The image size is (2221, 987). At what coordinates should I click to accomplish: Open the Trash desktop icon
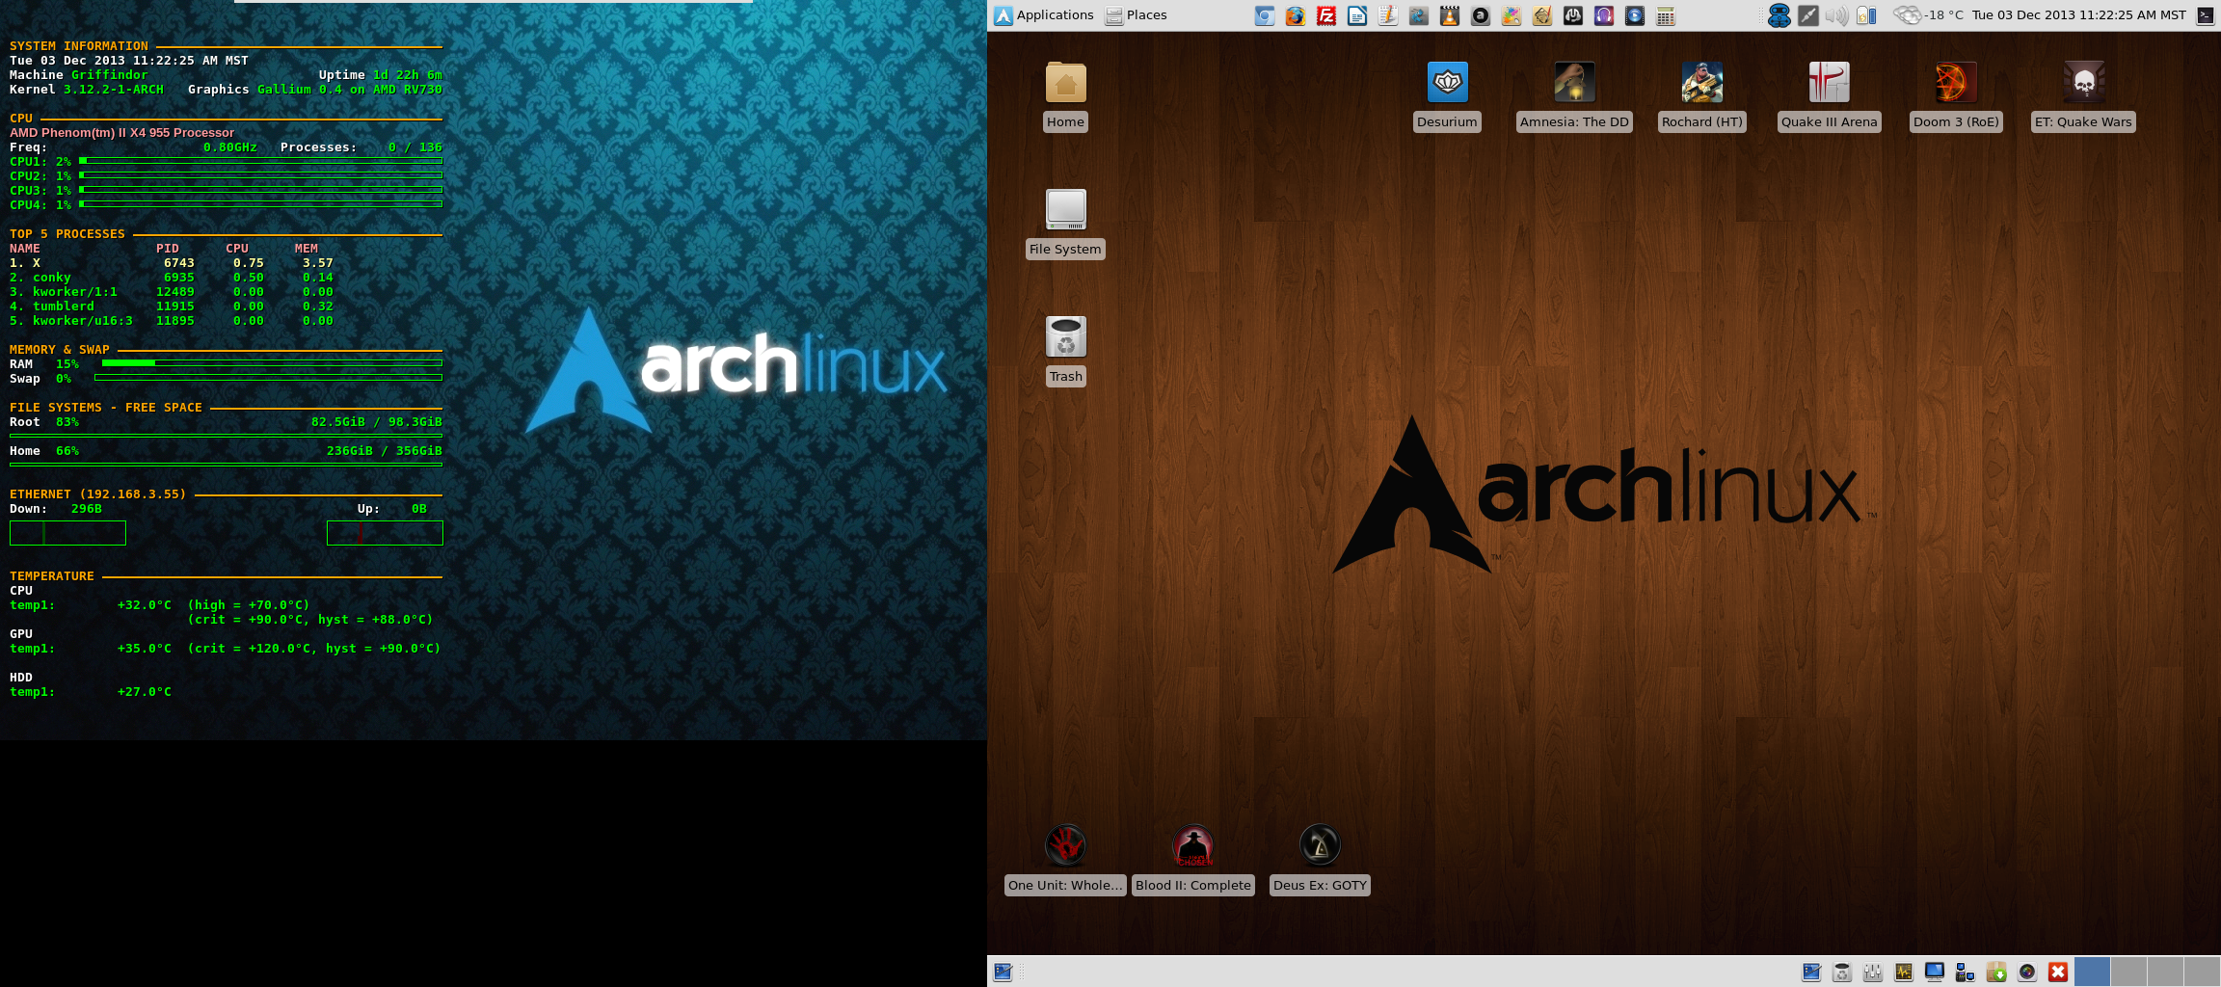(1066, 351)
